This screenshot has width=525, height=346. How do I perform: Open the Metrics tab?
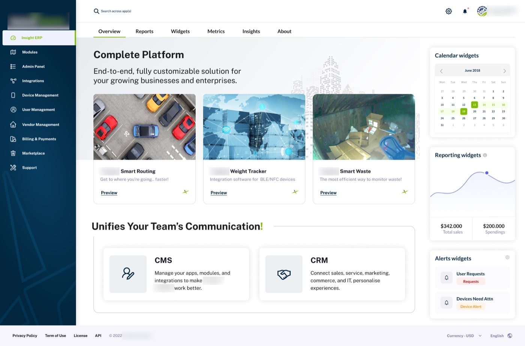click(216, 31)
